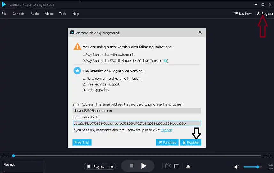The image size is (274, 173).
Task: Expand the Tools menu
Action: 63,14
